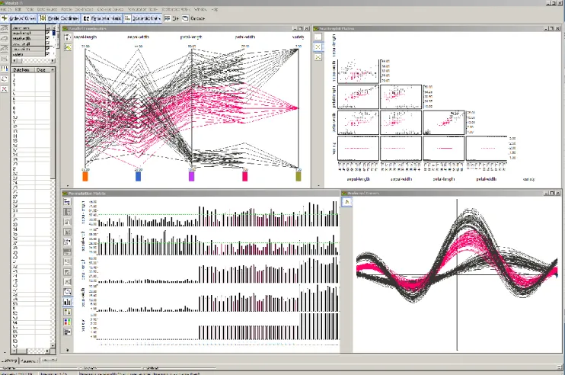Click the third icon in Permutation Matrix toolbar

point(67,222)
